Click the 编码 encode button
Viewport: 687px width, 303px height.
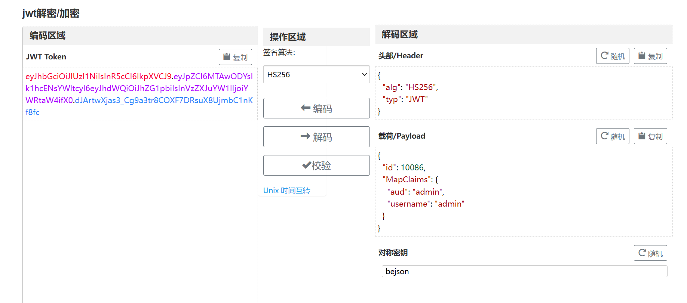pos(316,108)
